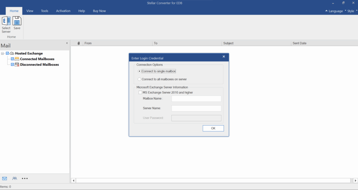Click the Hosted Exchange cloud icon

coord(12,53)
